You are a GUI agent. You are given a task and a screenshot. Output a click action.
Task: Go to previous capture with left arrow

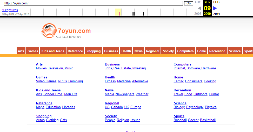point(199,8)
